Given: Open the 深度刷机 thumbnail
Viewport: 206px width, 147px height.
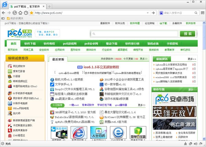Looking at the screenshot, I should tap(59, 133).
